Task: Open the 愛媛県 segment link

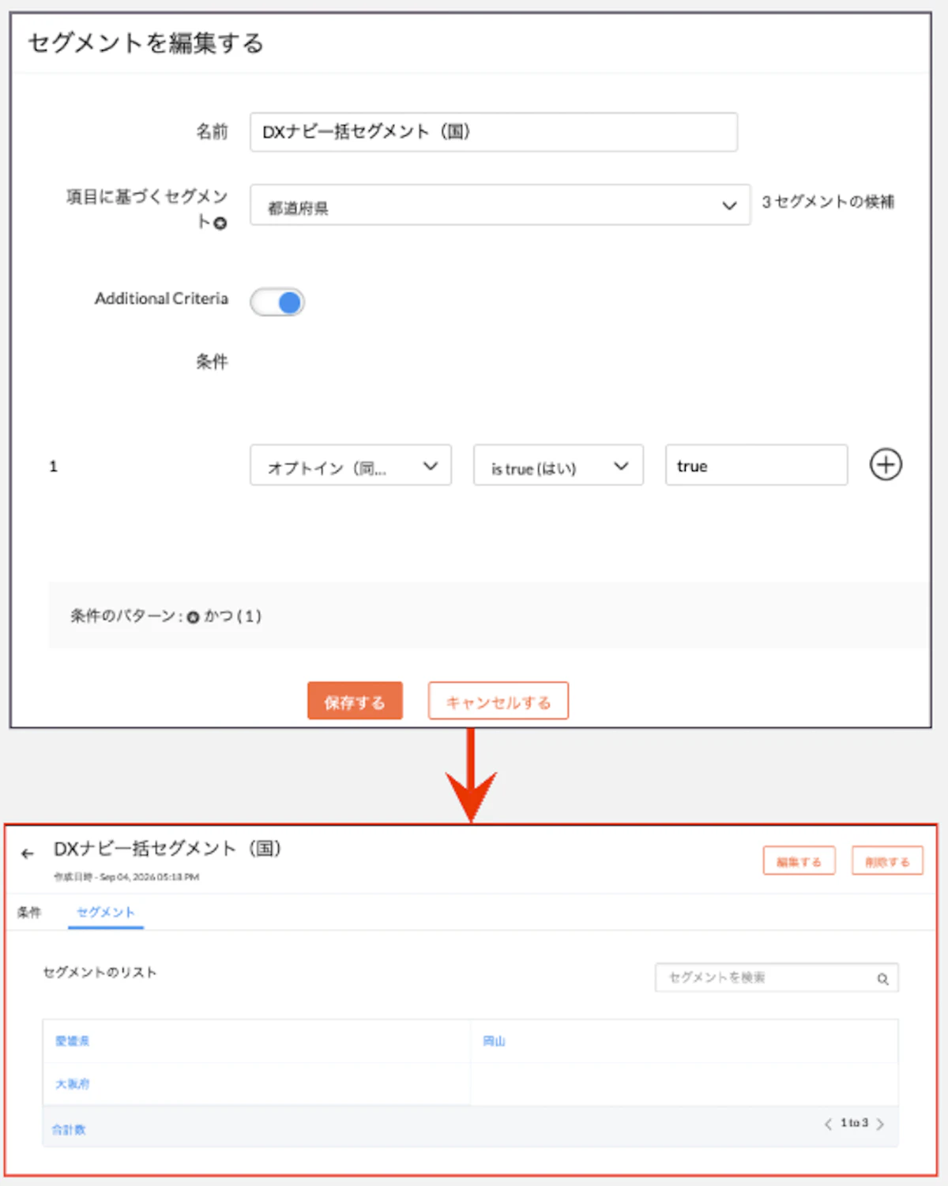Action: (x=73, y=1041)
